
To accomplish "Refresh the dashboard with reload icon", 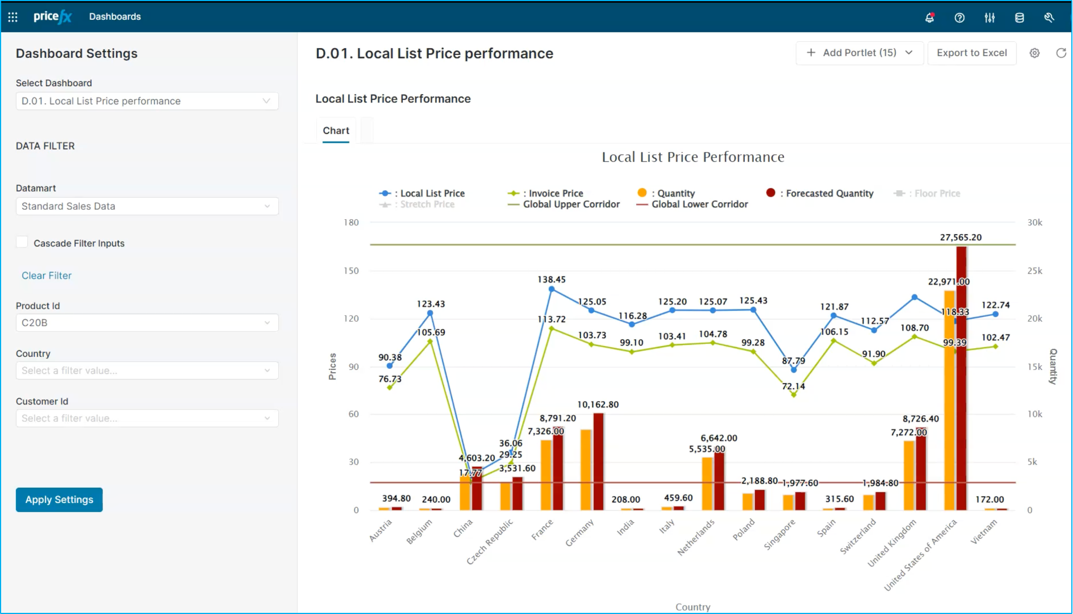I will (1061, 53).
